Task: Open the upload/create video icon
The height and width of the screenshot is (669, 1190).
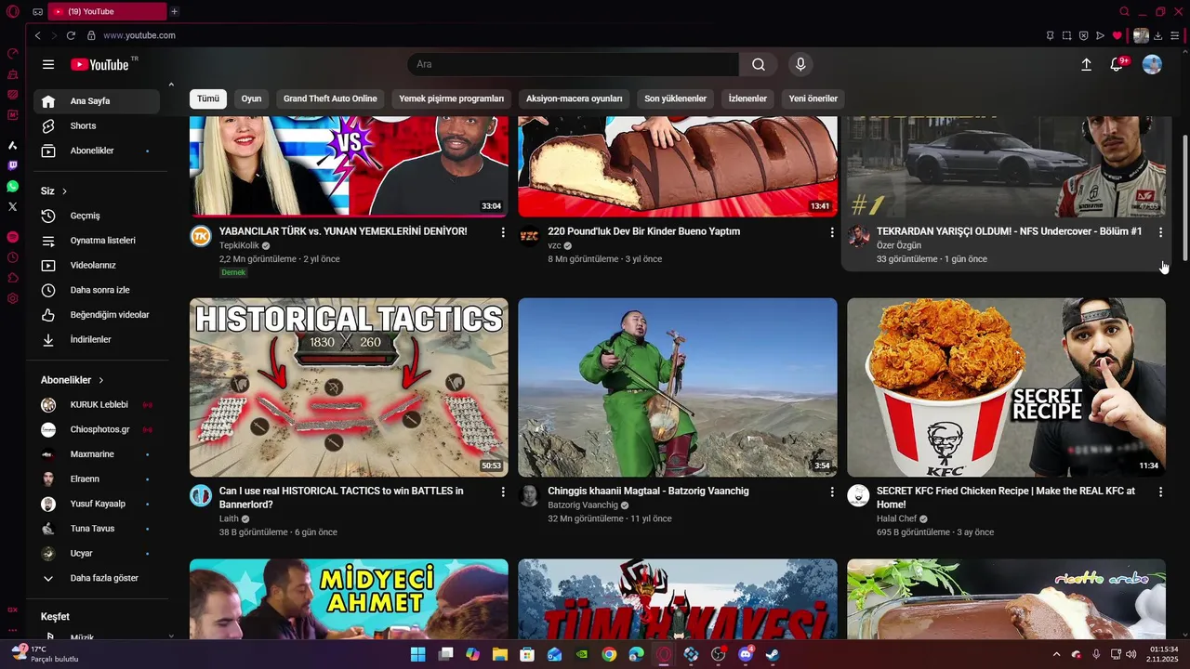Action: pos(1086,64)
